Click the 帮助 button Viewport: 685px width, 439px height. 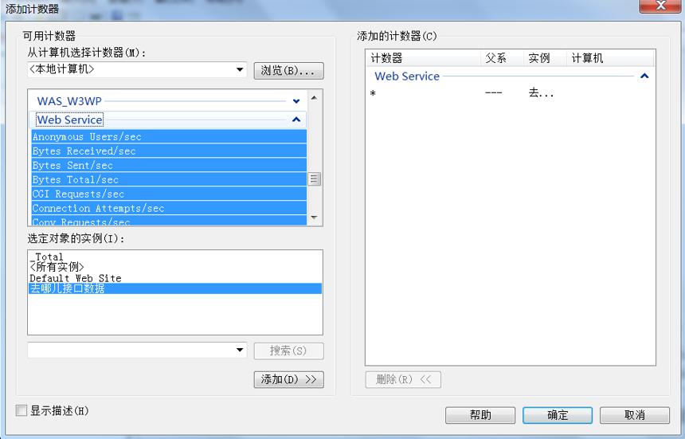480,415
